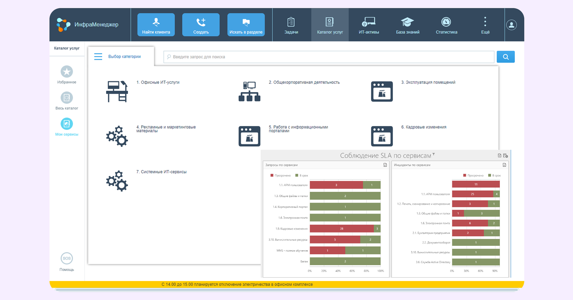Open category 1. Офисные ИТ-услуги
The image size is (573, 300).
[x=158, y=82]
